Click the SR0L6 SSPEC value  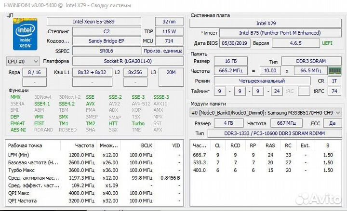(107, 51)
